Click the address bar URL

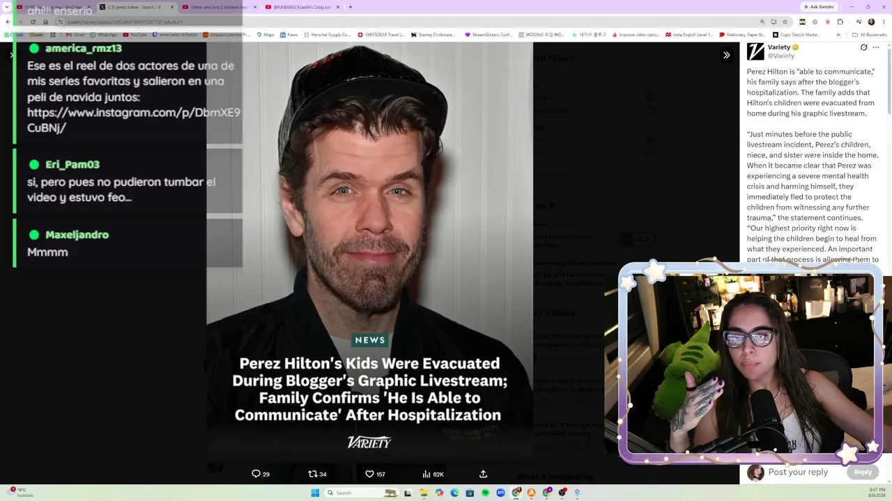pos(125,22)
